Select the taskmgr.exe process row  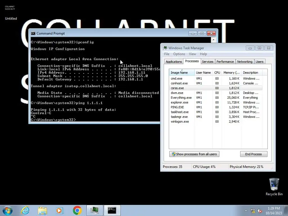pos(216,117)
